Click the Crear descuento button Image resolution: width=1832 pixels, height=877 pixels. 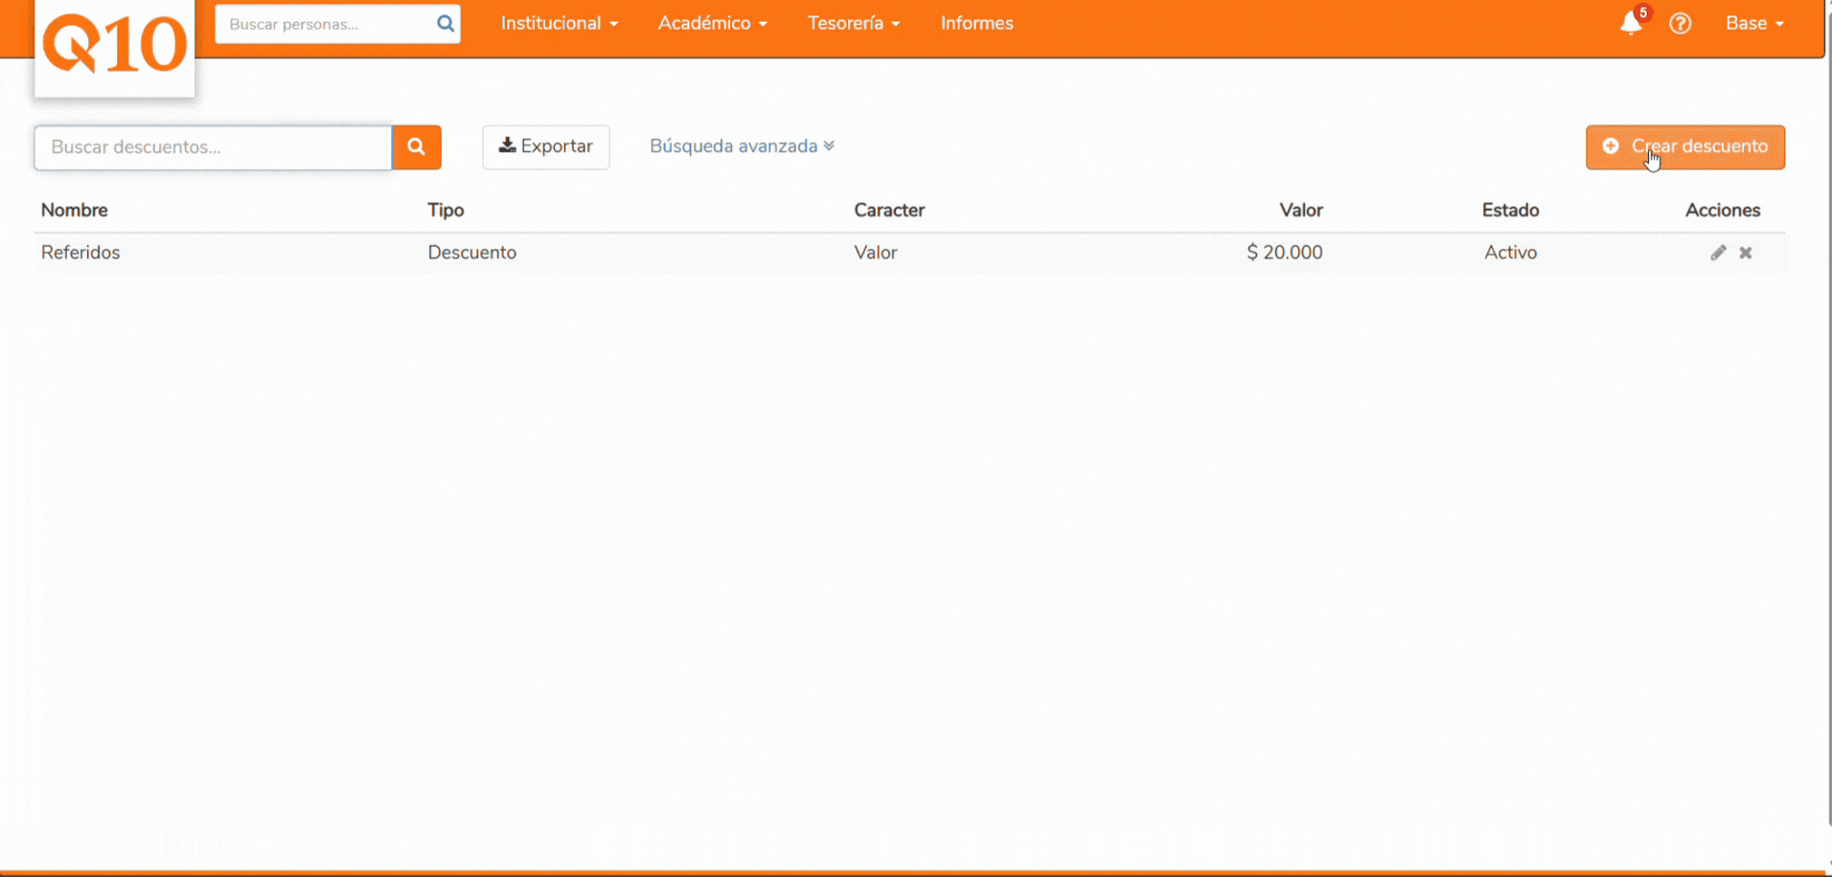click(x=1684, y=146)
